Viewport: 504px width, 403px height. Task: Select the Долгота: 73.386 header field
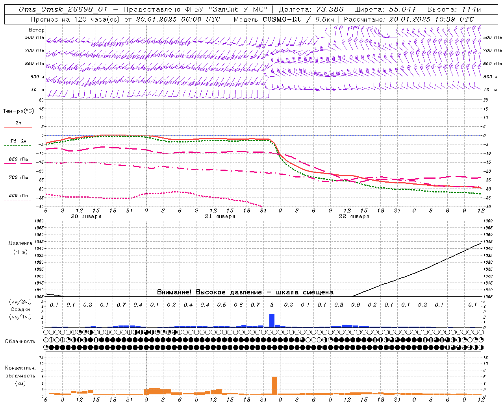pos(311,9)
